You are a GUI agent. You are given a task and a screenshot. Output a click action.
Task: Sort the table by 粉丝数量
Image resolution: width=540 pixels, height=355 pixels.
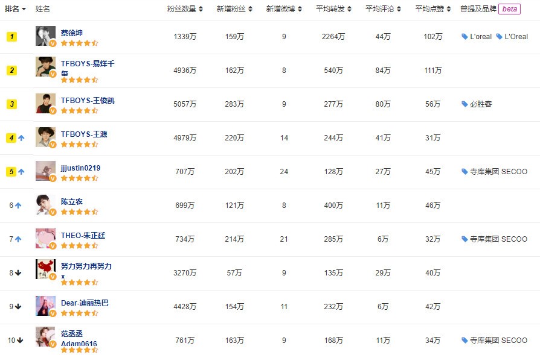(185, 9)
